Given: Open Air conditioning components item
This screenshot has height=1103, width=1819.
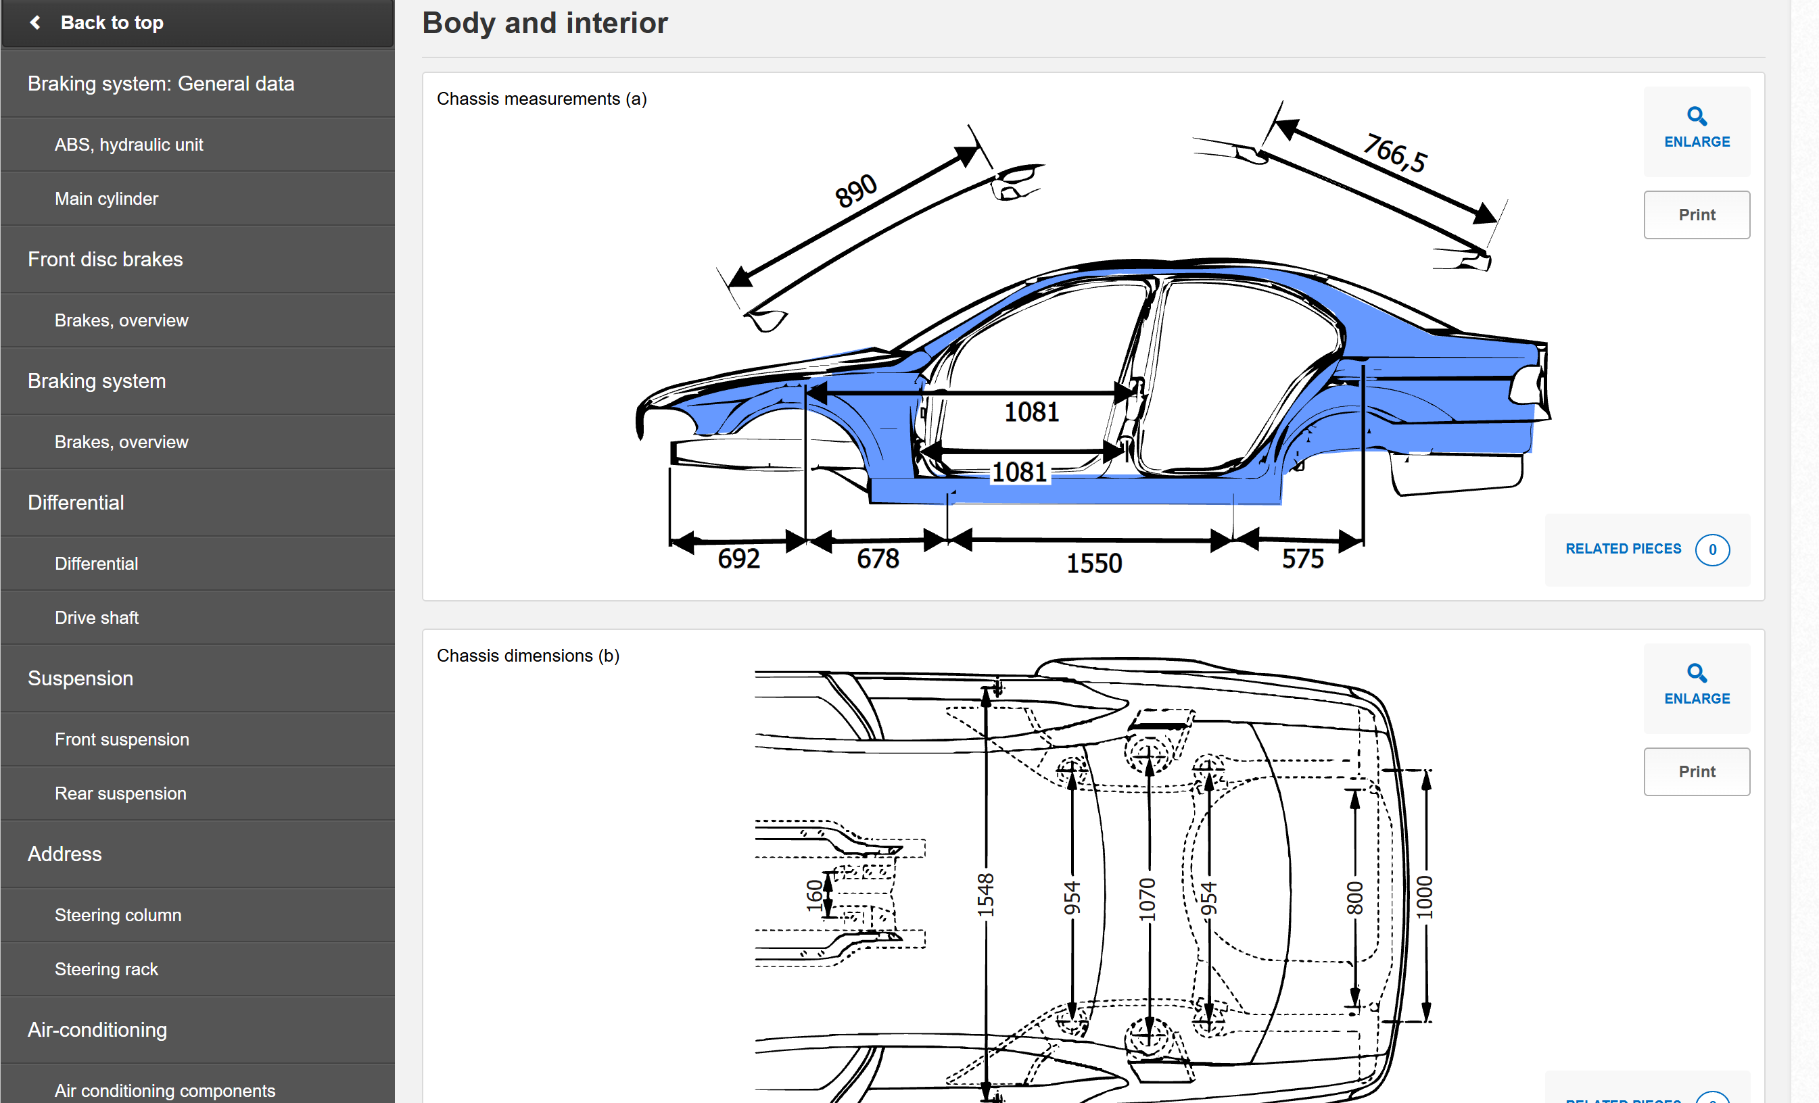Looking at the screenshot, I should point(198,1089).
